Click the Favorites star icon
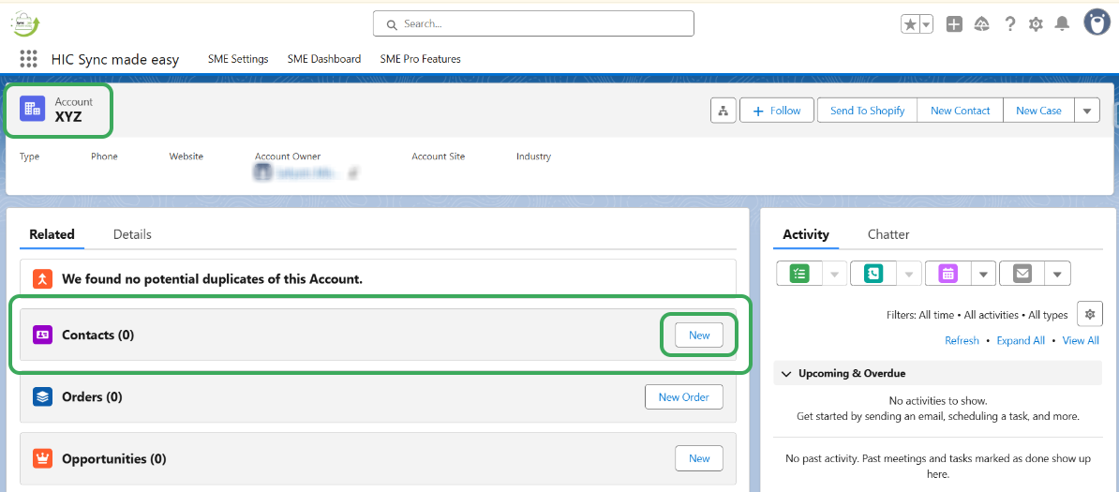 point(910,24)
